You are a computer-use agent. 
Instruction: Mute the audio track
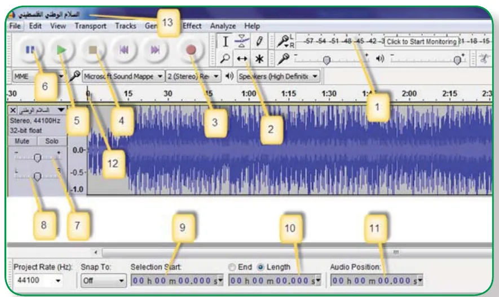(23, 141)
